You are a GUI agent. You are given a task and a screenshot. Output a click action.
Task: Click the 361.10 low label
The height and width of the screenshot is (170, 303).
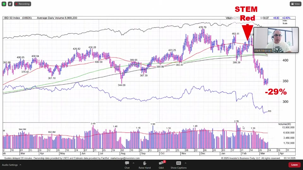52,78
